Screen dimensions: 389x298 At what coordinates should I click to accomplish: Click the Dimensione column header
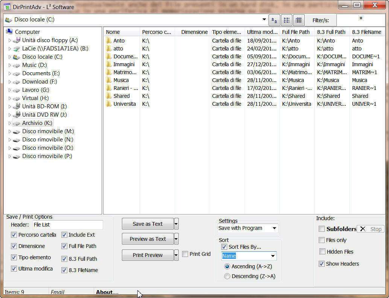point(192,32)
